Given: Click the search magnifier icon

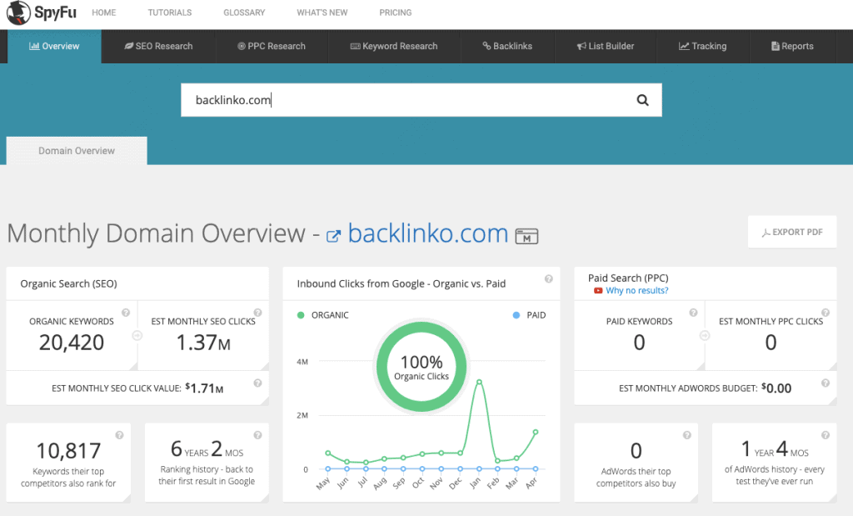Looking at the screenshot, I should click(x=642, y=100).
